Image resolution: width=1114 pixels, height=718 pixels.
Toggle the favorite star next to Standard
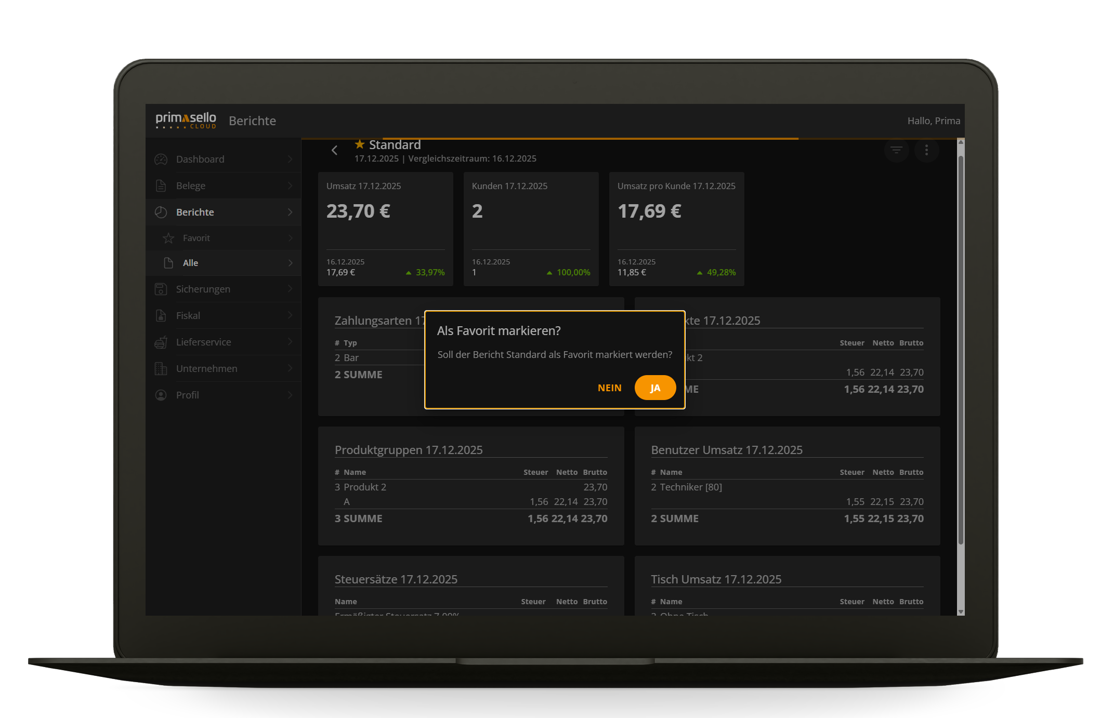359,144
